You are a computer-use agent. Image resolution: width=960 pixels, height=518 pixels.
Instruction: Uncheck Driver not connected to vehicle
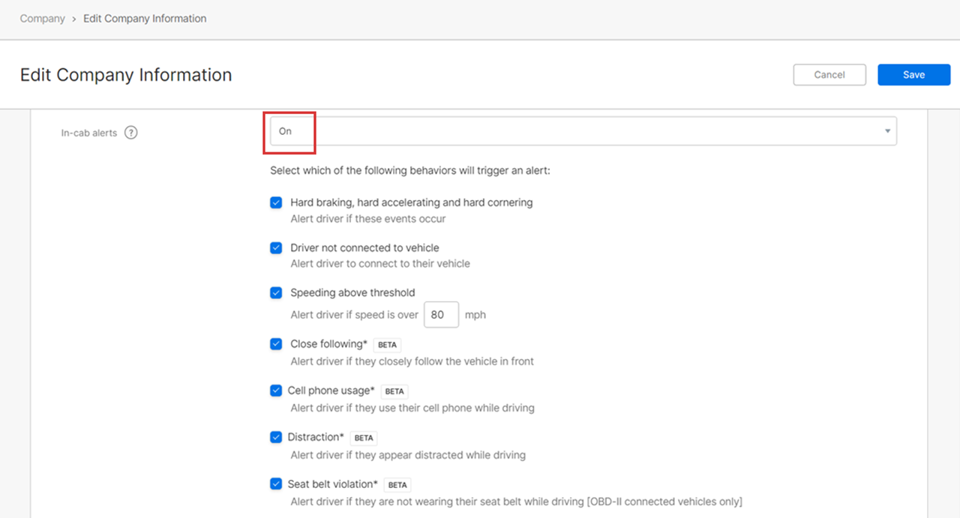tap(276, 247)
